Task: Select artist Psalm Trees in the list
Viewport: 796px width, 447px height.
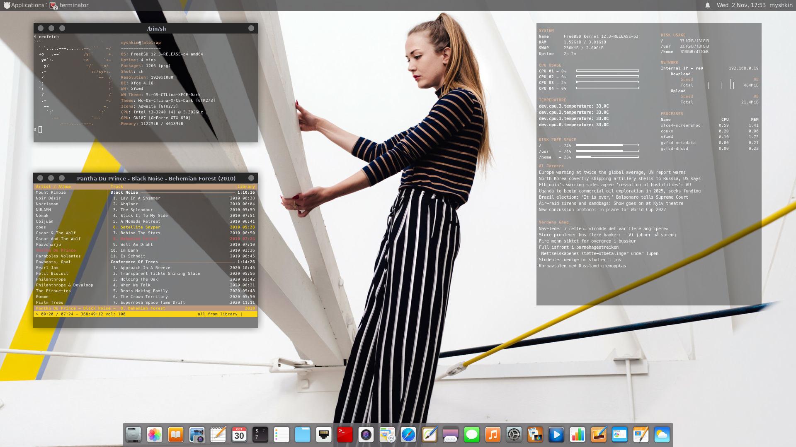Action: [x=49, y=303]
